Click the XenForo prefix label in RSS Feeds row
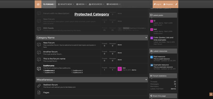213x99 pixels. pos(126,28)
